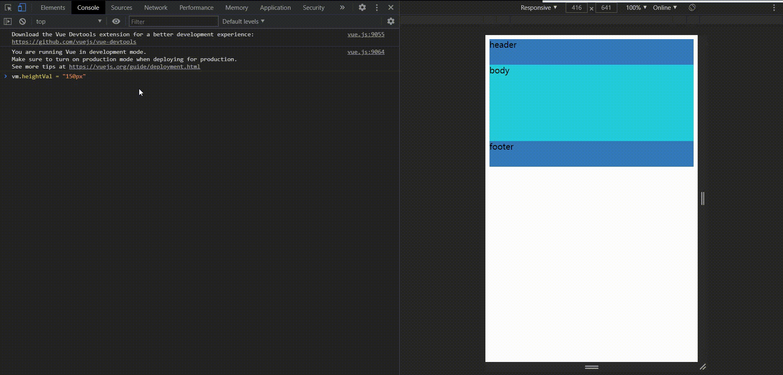783x375 pixels.
Task: Focus the console Filter field
Action: coord(174,21)
